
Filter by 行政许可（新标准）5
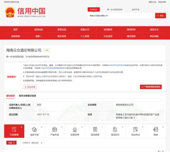click(33, 143)
